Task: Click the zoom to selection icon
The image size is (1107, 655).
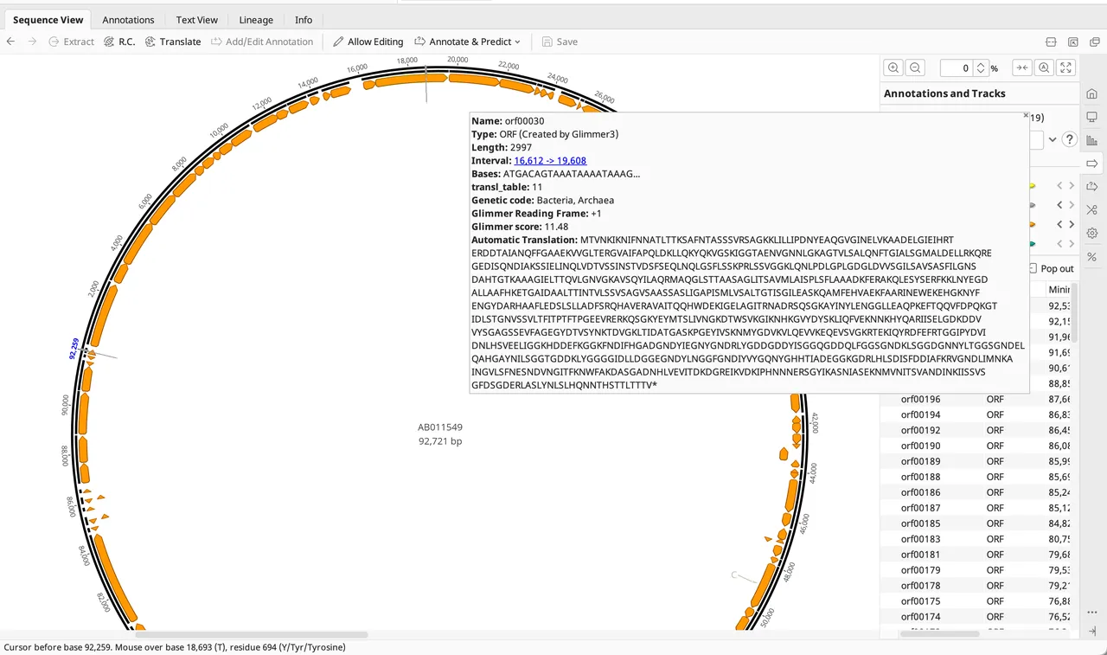Action: pyautogui.click(x=1022, y=67)
